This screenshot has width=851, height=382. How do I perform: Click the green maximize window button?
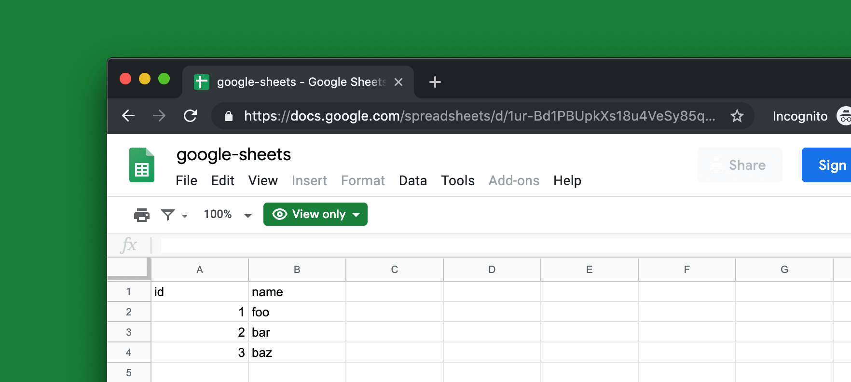[164, 79]
